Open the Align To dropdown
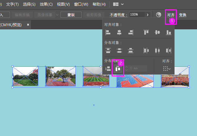Image resolution: width=197 pixels, height=136 pixels. click(167, 69)
